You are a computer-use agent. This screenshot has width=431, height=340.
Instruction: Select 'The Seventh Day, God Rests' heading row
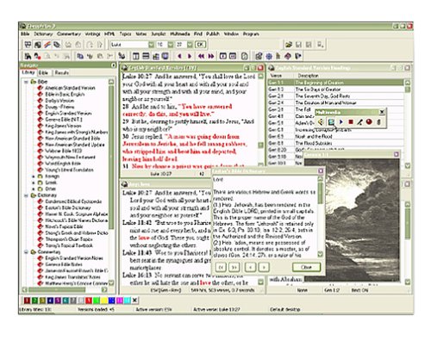tap(335, 96)
